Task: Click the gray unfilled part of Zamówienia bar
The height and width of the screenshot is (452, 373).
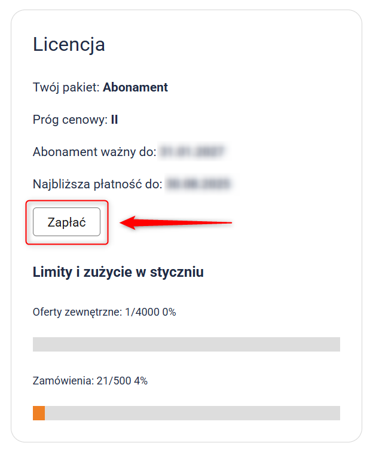Action: 192,413
